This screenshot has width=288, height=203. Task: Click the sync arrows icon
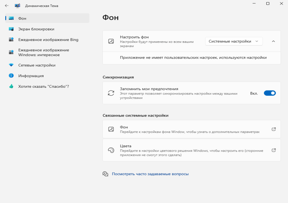point(111,93)
